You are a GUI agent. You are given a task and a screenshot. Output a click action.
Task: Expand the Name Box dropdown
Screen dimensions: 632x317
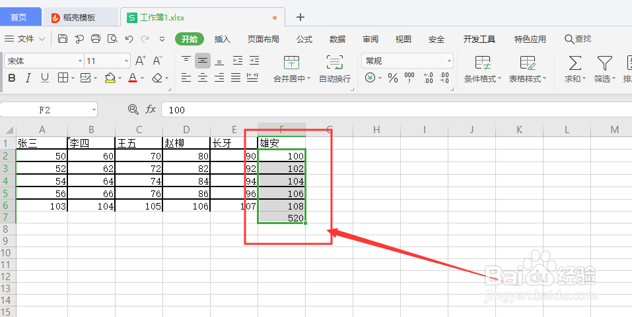[94, 110]
